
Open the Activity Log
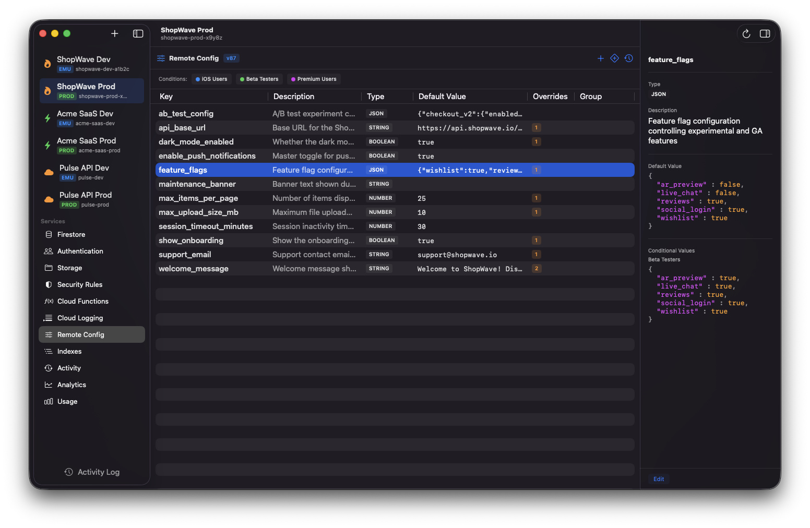[91, 472]
